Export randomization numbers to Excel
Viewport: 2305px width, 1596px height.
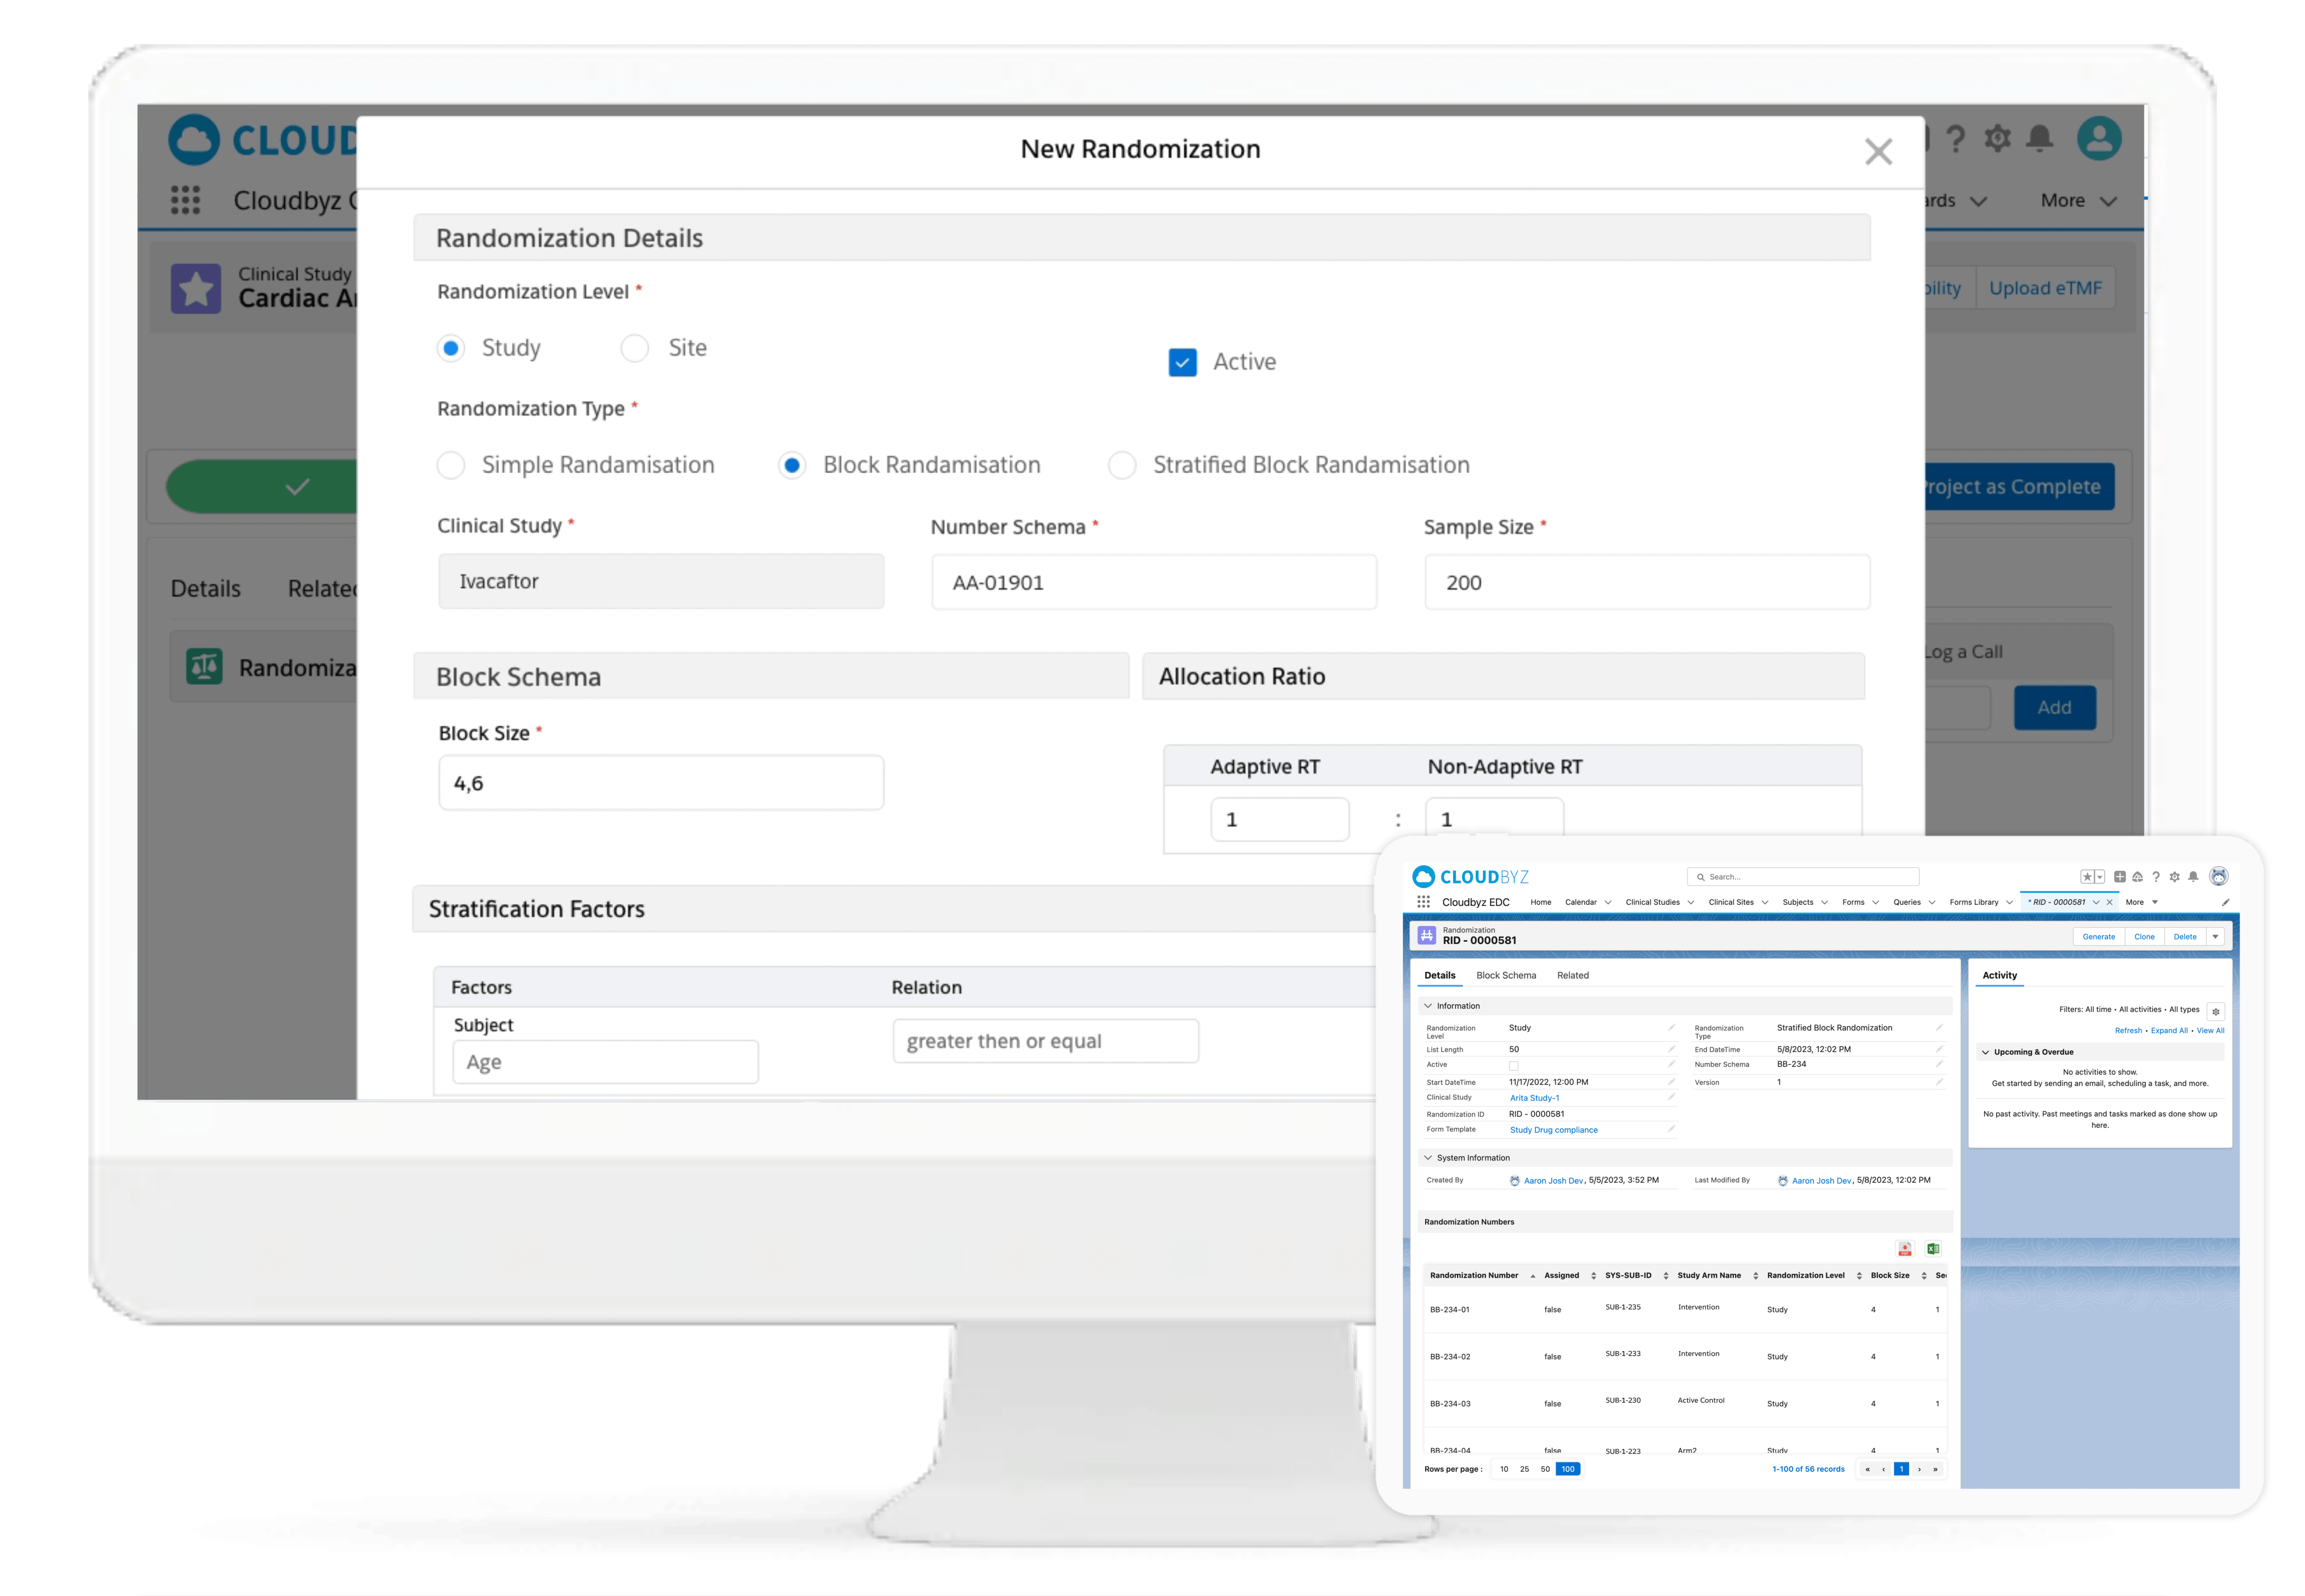pos(1933,1249)
